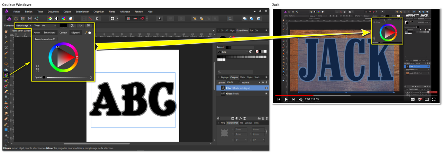
Task: Toggle the Quick Mask toolbar button
Action: pos(113,18)
